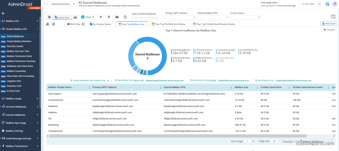
Task: Click the download export icon
Action: pos(109,17)
